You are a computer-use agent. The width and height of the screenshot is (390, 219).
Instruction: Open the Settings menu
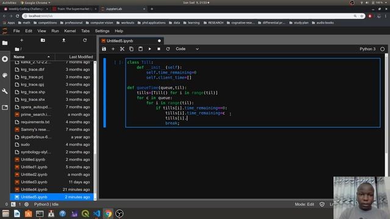(x=102, y=31)
